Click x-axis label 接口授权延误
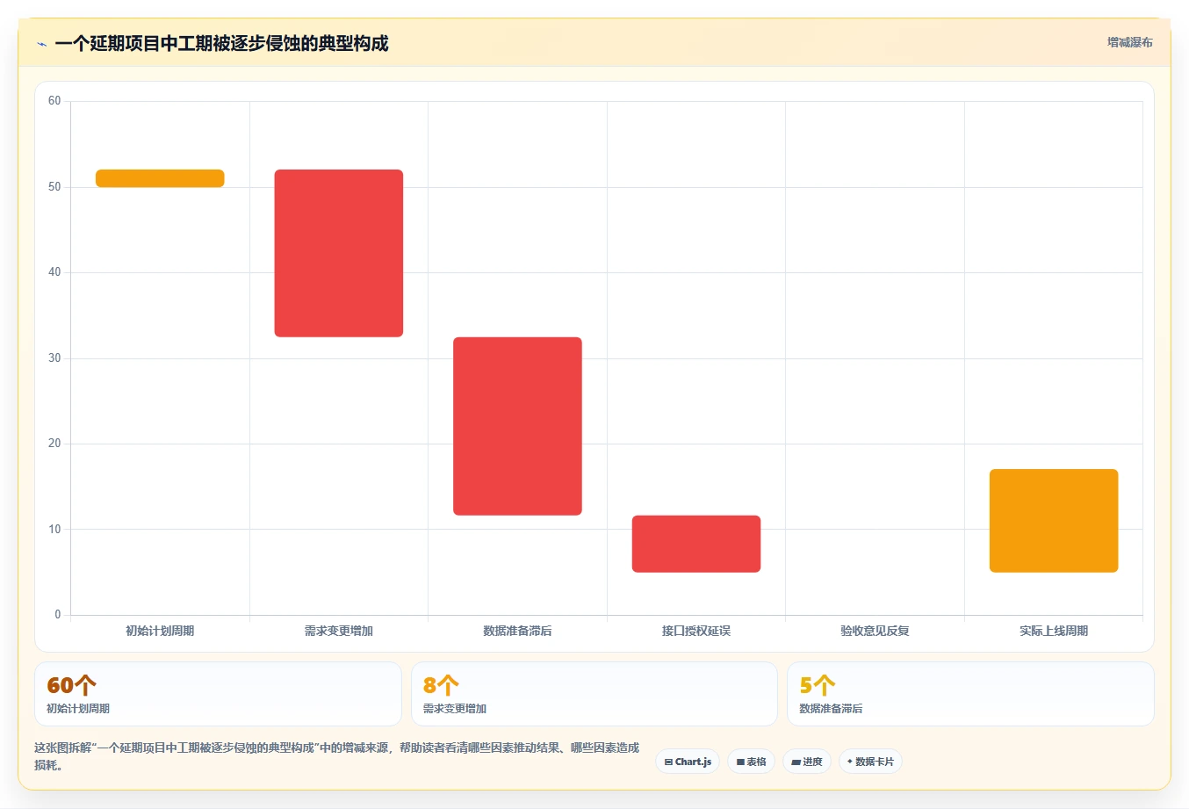The height and width of the screenshot is (809, 1189). [696, 631]
